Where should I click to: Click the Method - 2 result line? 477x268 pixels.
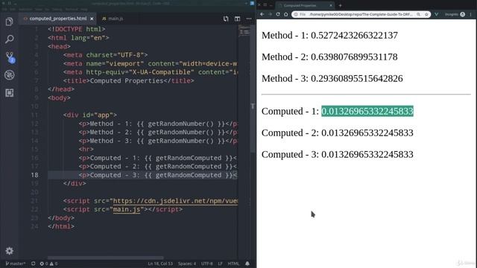(x=329, y=57)
